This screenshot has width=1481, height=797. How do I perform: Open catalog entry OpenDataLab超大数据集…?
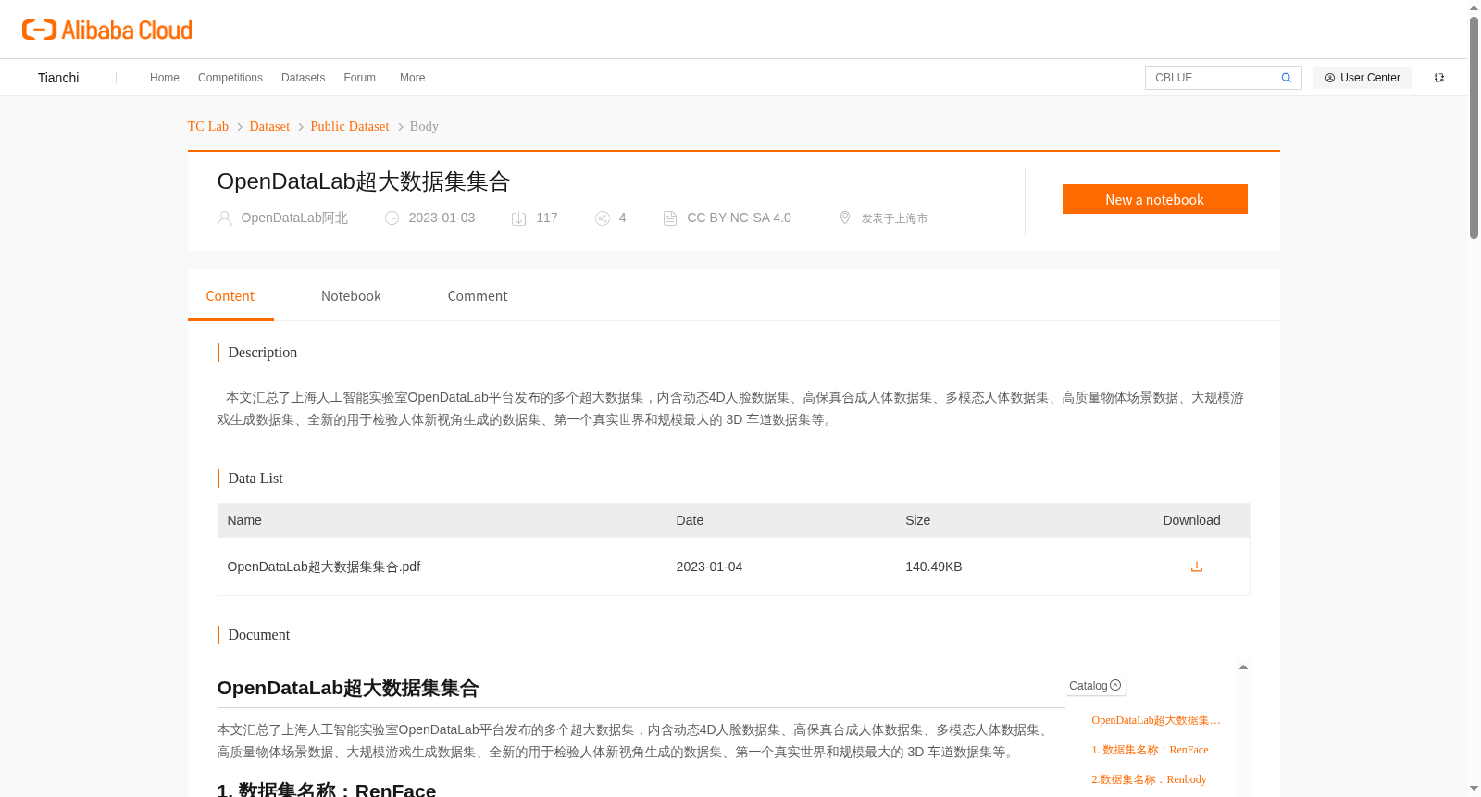pyautogui.click(x=1156, y=720)
